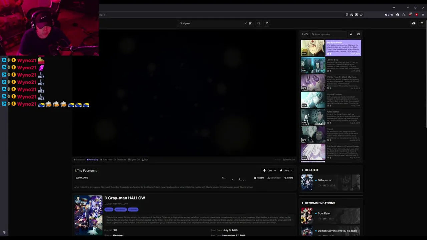Switch episode list thumbnail view icon
Image resolution: width=427 pixels, height=240 pixels.
tap(359, 34)
